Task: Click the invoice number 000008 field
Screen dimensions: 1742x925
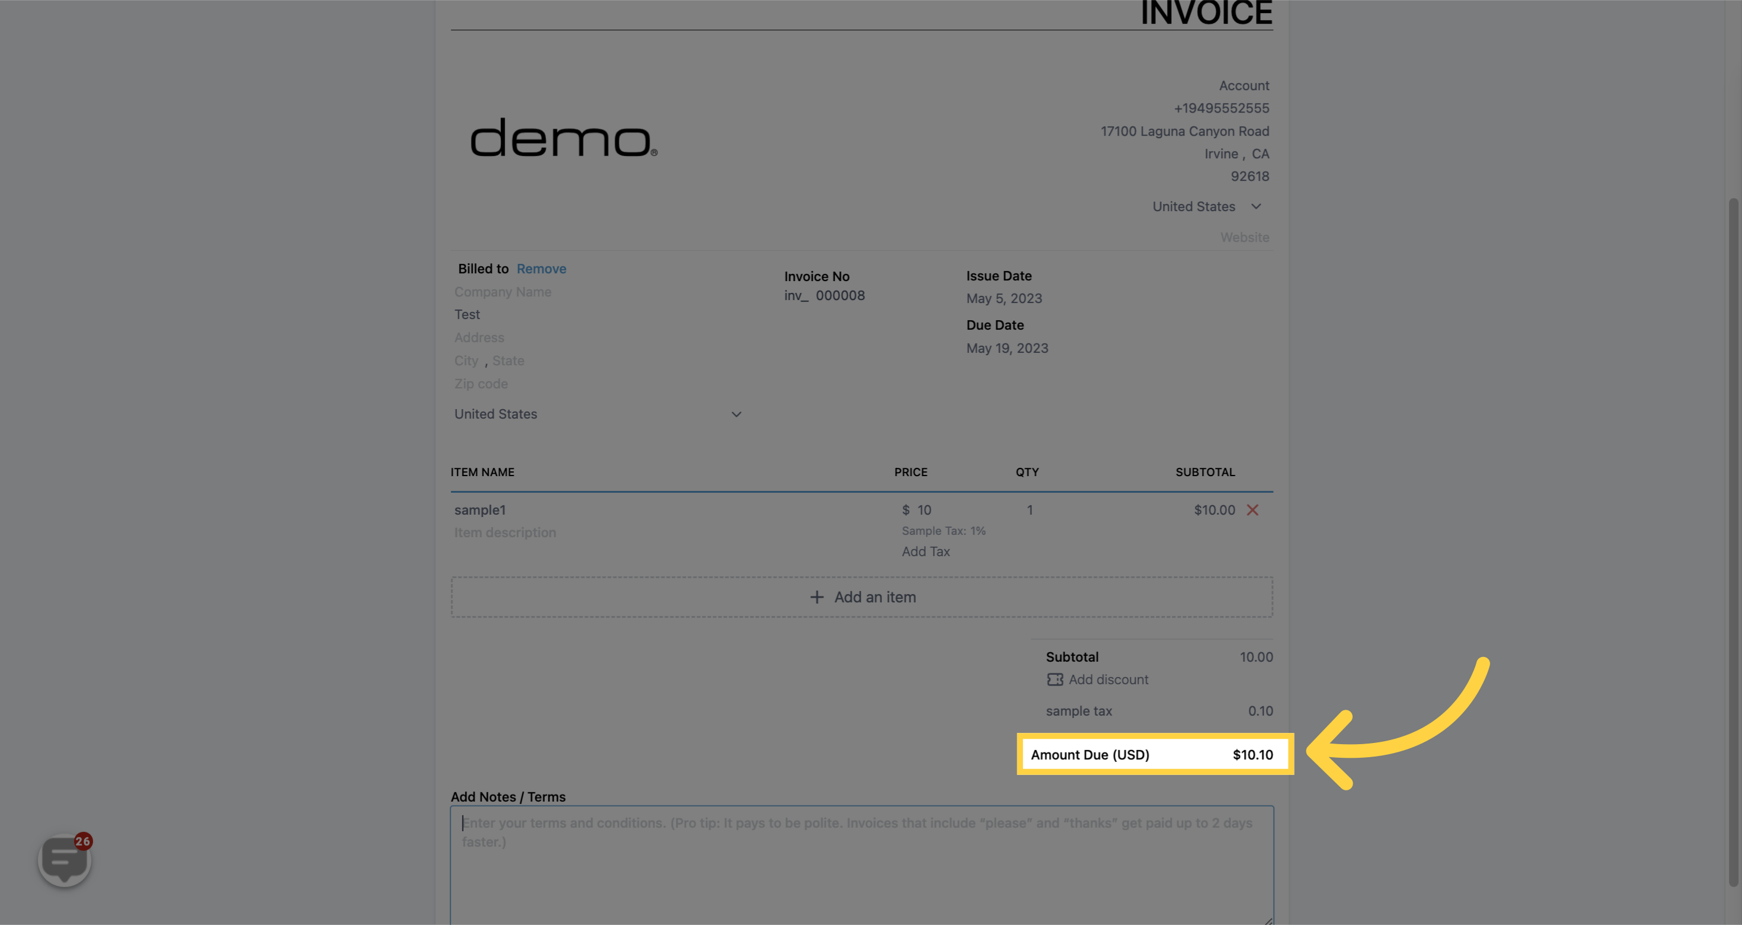Action: (x=840, y=296)
